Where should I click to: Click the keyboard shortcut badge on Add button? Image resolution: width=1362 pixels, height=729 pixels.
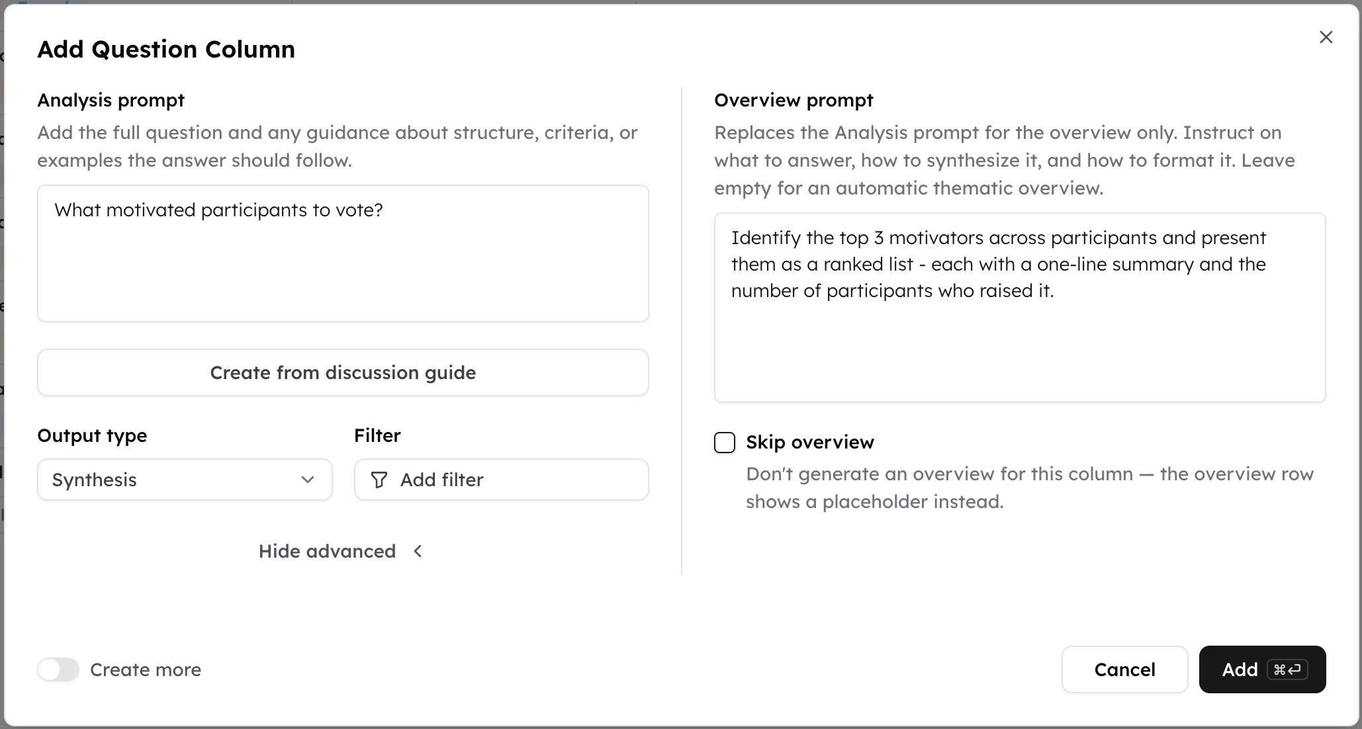(x=1287, y=669)
